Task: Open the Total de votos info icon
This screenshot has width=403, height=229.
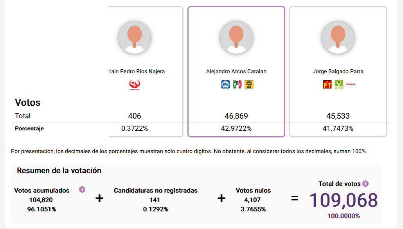Action: click(365, 184)
